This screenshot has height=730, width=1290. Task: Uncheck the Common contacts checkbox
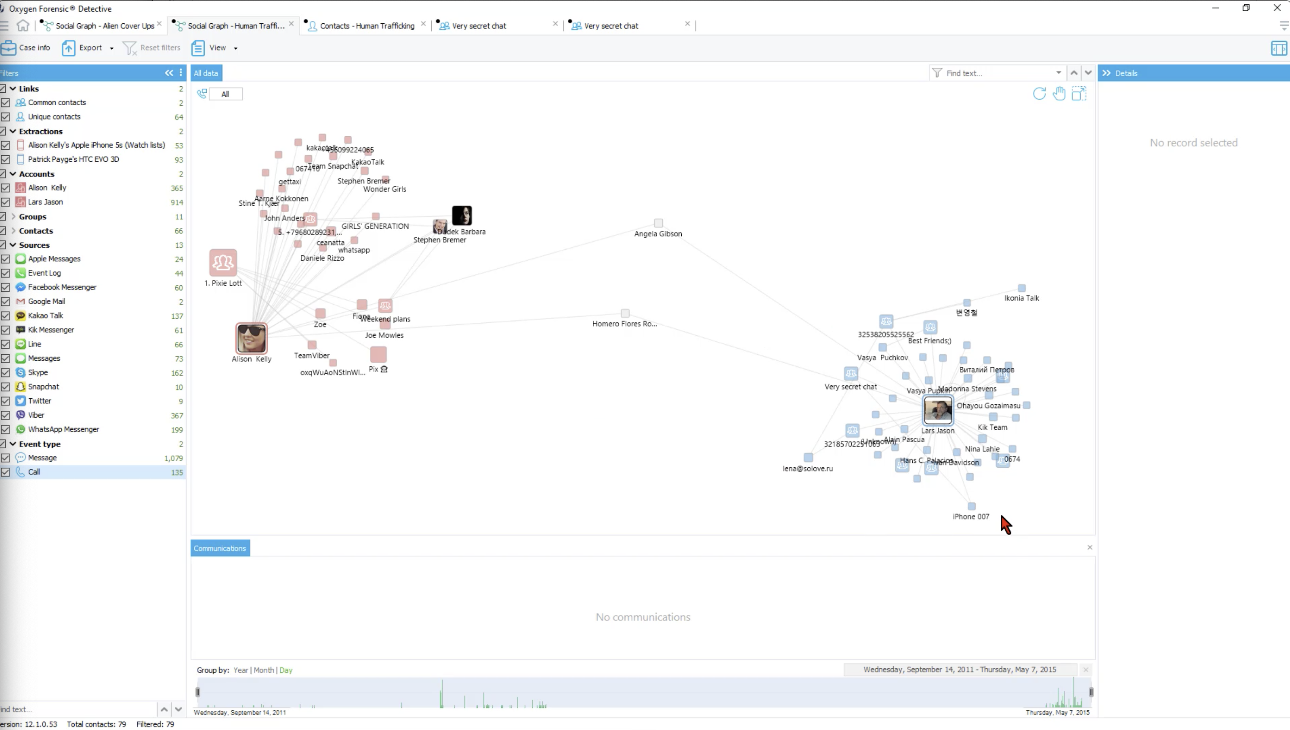point(6,102)
